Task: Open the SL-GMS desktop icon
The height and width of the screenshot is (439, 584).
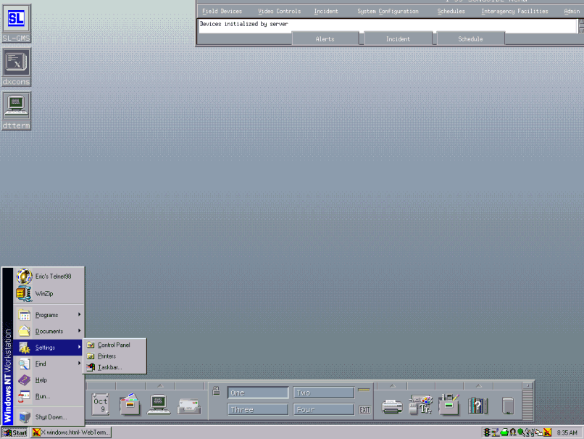Action: 16,18
